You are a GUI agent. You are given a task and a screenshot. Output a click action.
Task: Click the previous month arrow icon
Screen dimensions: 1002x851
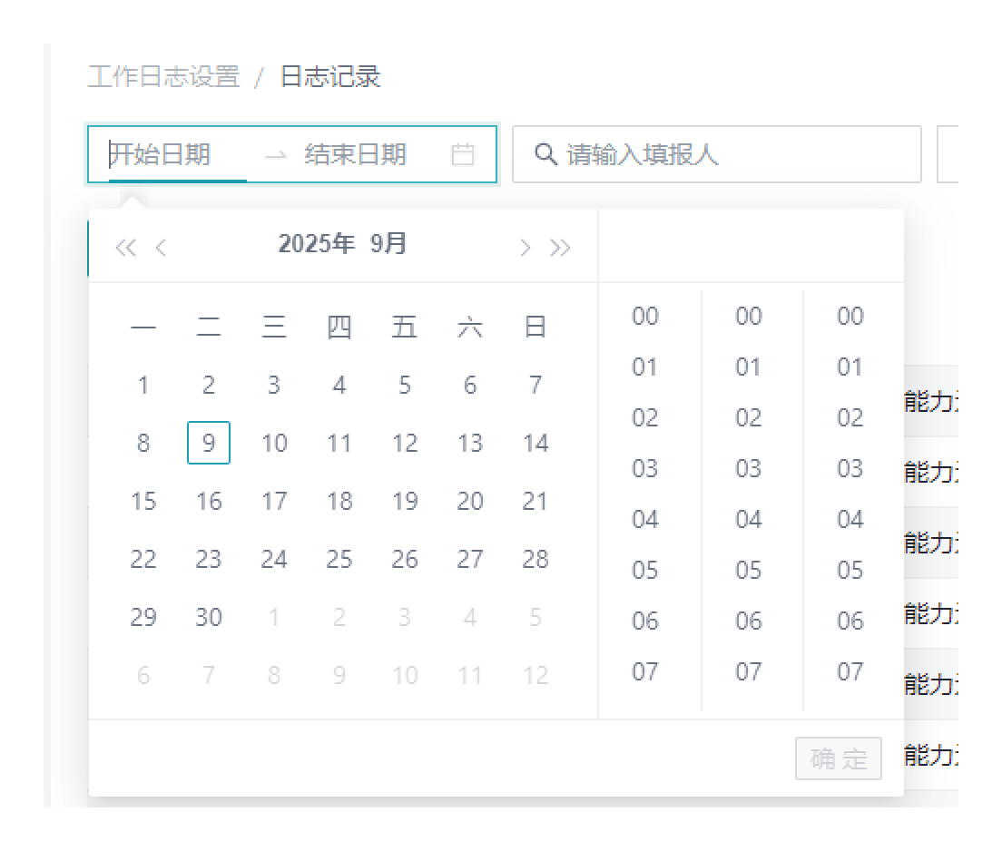(161, 248)
